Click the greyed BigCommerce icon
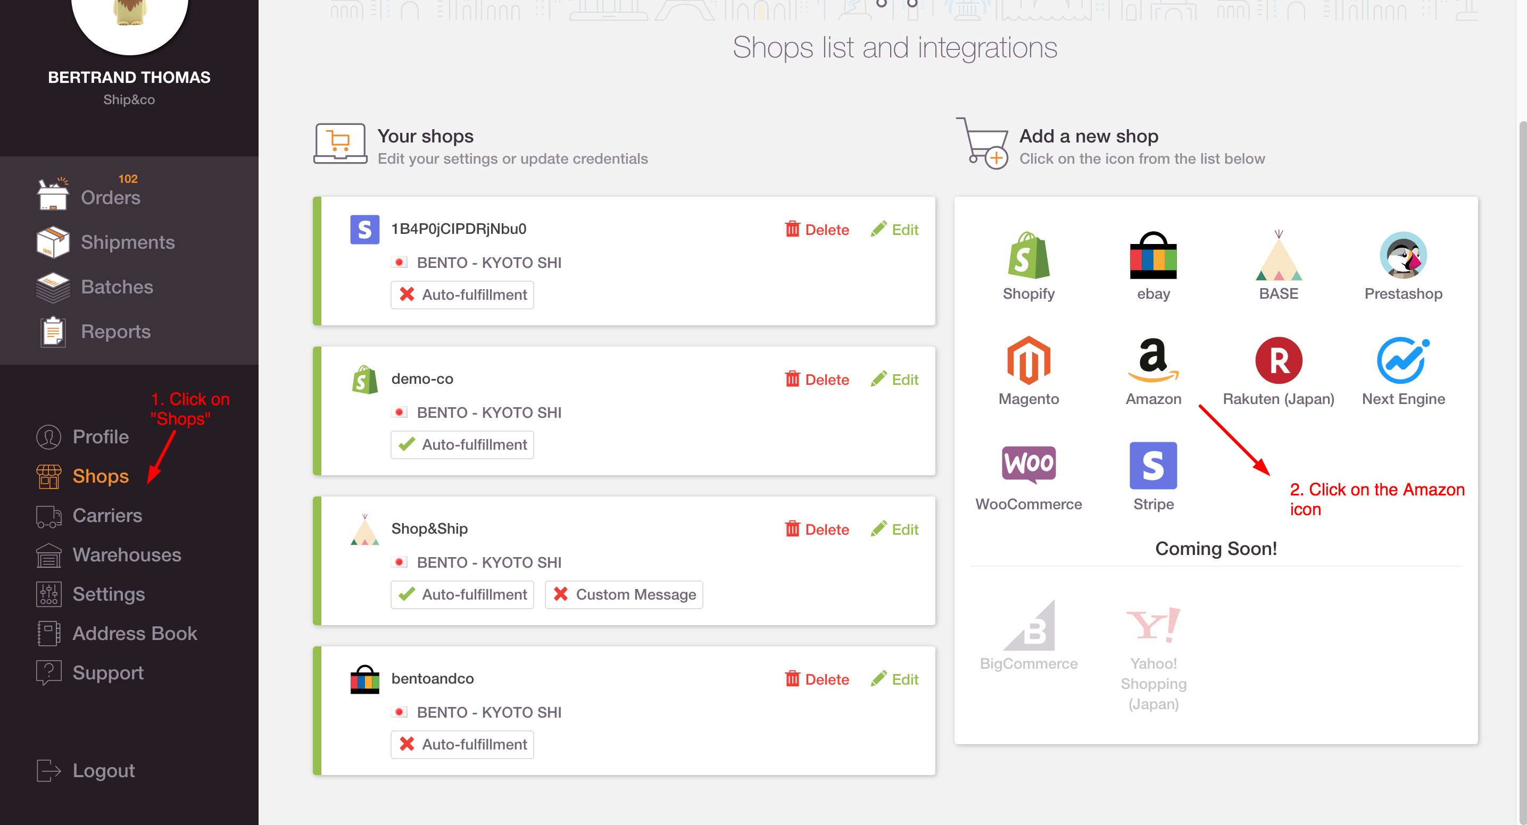The height and width of the screenshot is (825, 1527). [1028, 625]
